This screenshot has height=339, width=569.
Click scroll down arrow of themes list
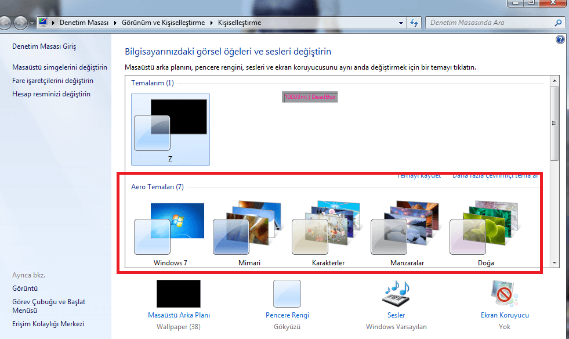[x=554, y=263]
